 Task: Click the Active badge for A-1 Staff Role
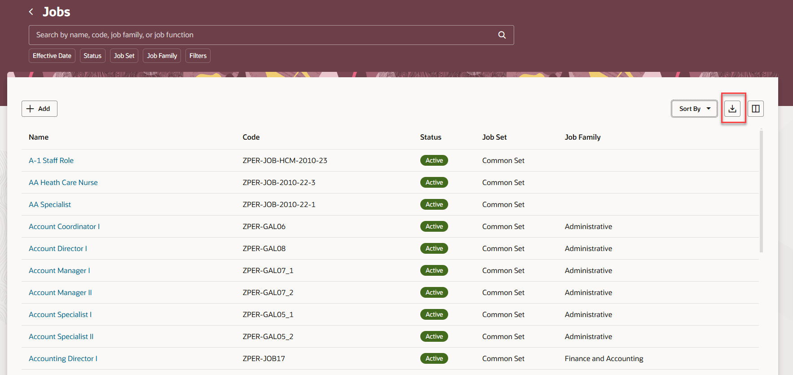click(x=434, y=160)
